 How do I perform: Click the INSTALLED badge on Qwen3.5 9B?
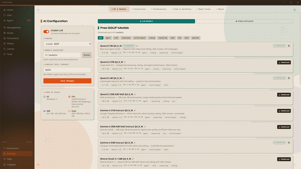tap(279, 46)
